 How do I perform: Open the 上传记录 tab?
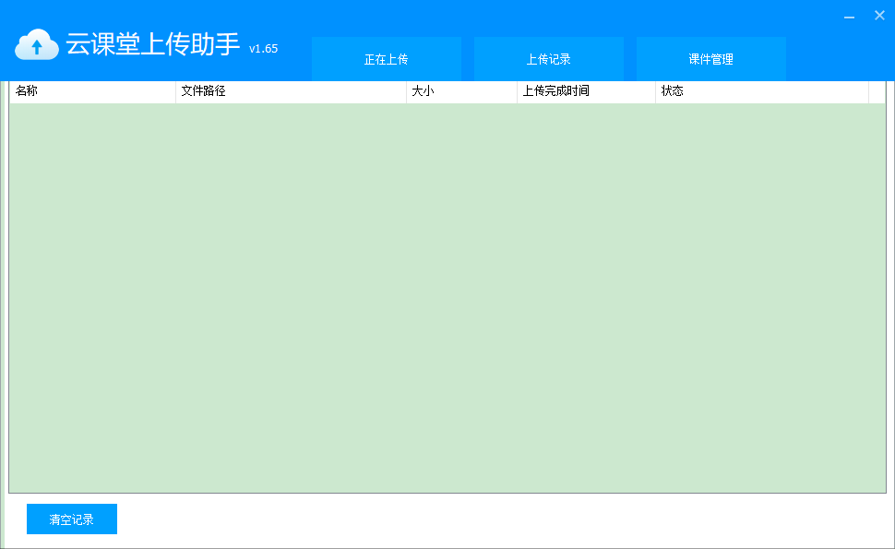point(548,58)
